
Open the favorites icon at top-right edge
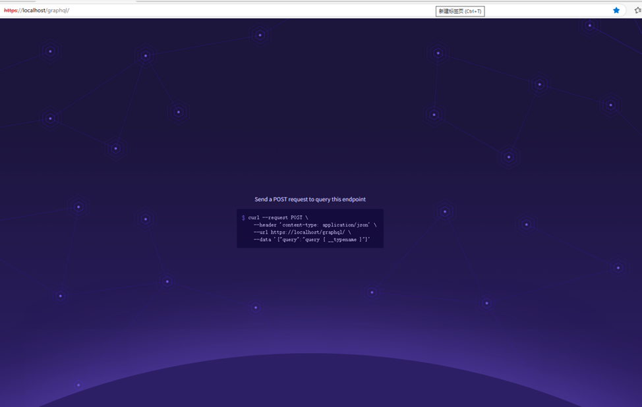[638, 11]
